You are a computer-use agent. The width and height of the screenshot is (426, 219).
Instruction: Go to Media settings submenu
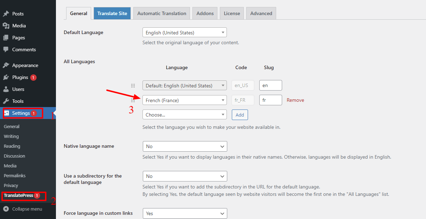10,166
